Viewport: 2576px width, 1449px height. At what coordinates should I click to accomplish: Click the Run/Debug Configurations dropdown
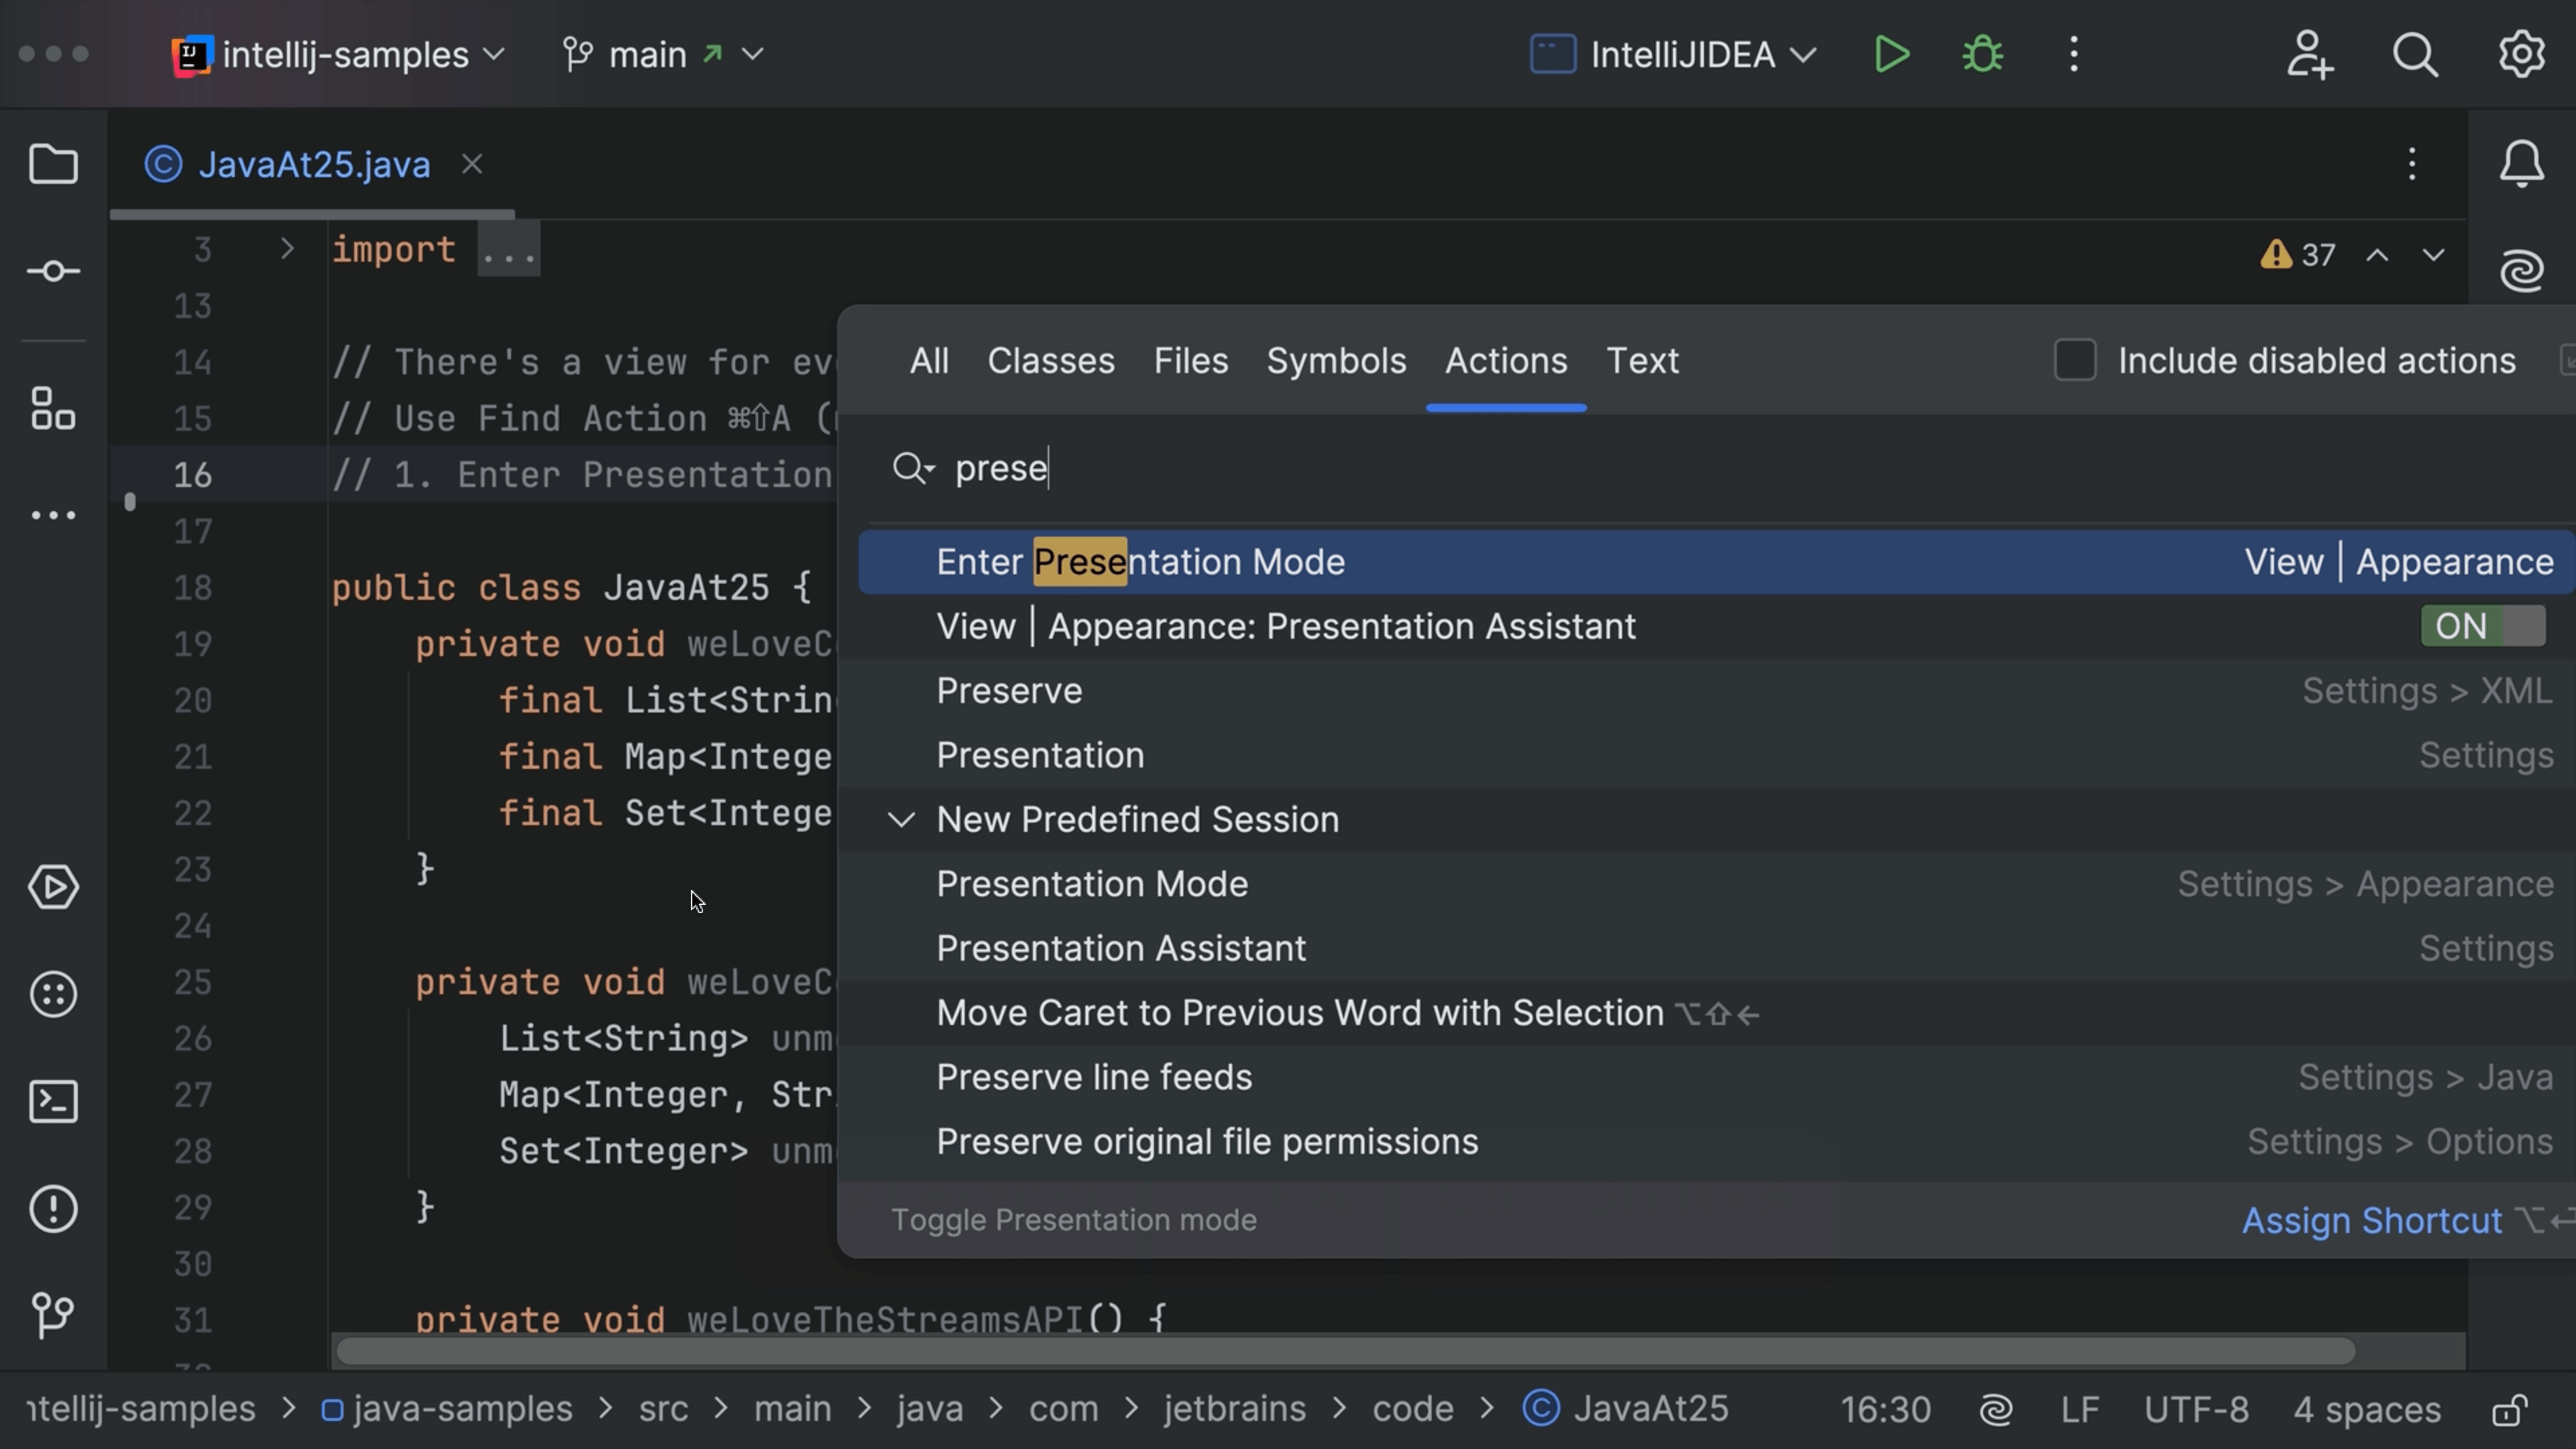1672,53
